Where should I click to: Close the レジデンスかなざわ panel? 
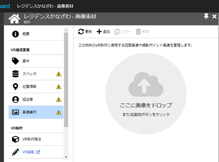coord(215,16)
